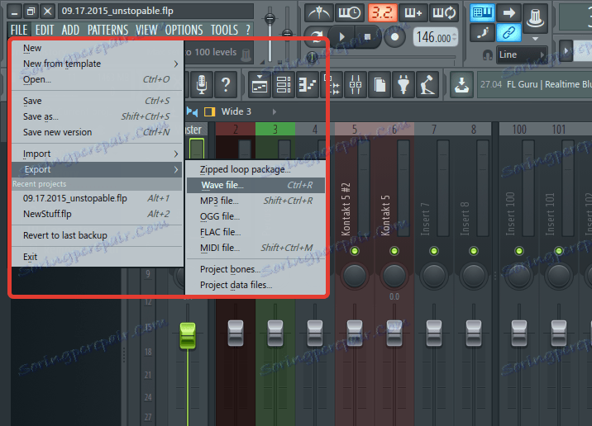Screen dimensions: 592x426
Task: Expand the Import submenu
Action: [x=97, y=154]
